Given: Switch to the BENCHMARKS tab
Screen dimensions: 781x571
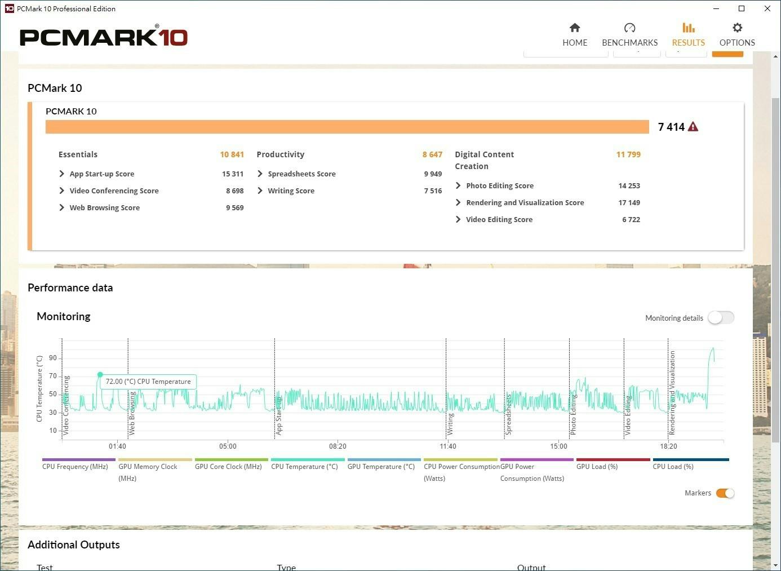Looking at the screenshot, I should tap(629, 43).
